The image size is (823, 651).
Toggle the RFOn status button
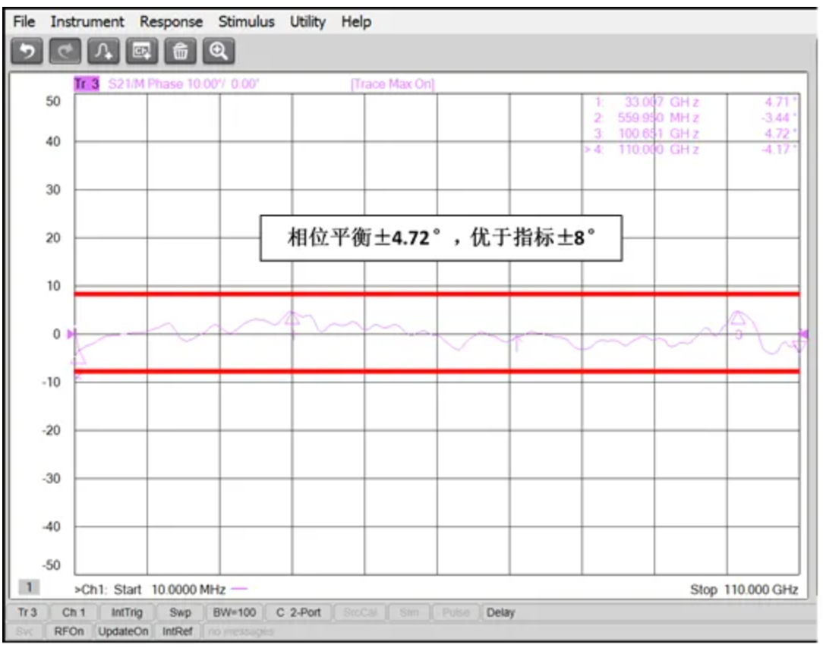click(x=70, y=631)
